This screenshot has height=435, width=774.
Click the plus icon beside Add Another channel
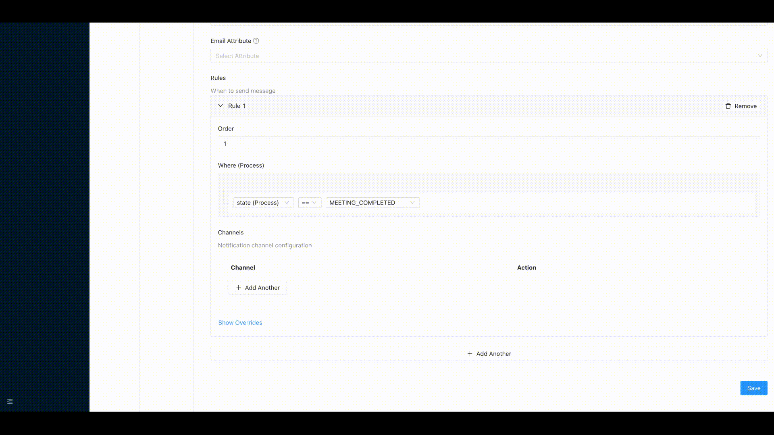click(x=239, y=288)
